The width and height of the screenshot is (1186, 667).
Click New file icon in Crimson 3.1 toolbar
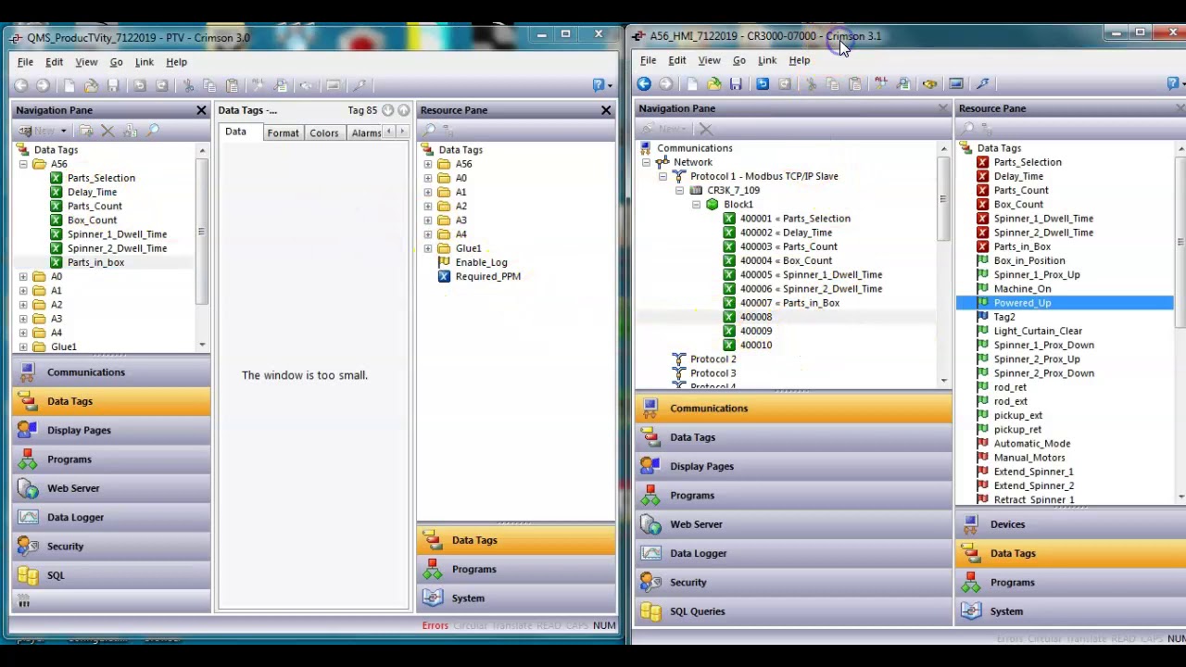[691, 84]
